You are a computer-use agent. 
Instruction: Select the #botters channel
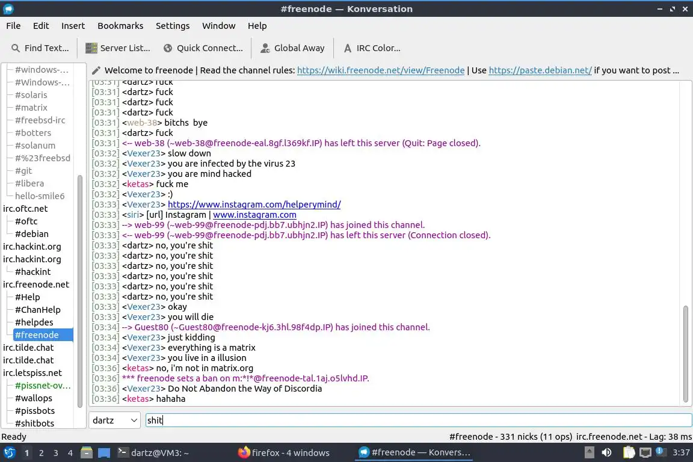pos(32,132)
